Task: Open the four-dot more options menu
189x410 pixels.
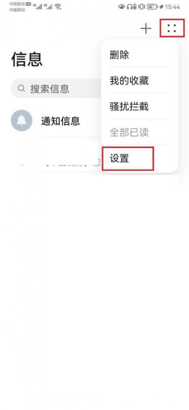Action: click(x=172, y=28)
